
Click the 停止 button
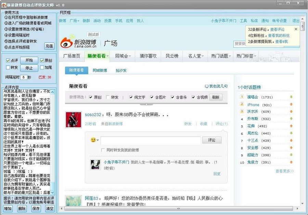point(29,68)
